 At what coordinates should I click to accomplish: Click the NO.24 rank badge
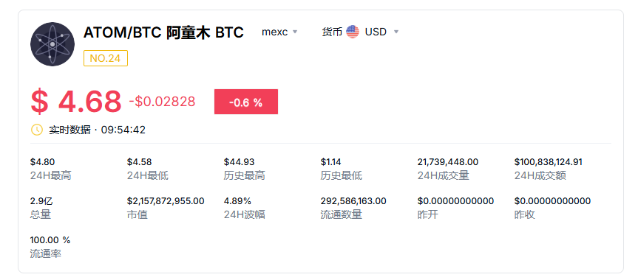point(106,58)
